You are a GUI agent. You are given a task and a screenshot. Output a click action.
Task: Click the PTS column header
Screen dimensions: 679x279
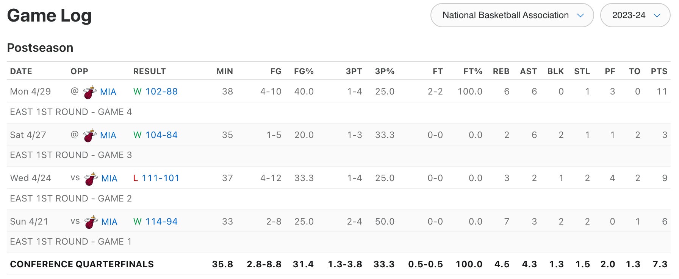659,71
